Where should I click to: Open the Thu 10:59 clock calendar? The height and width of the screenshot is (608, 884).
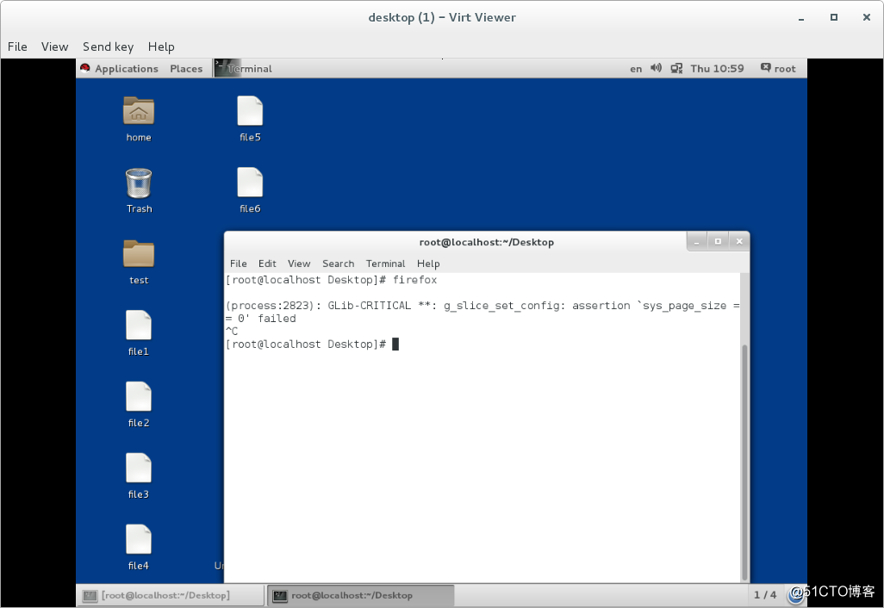[x=717, y=68]
